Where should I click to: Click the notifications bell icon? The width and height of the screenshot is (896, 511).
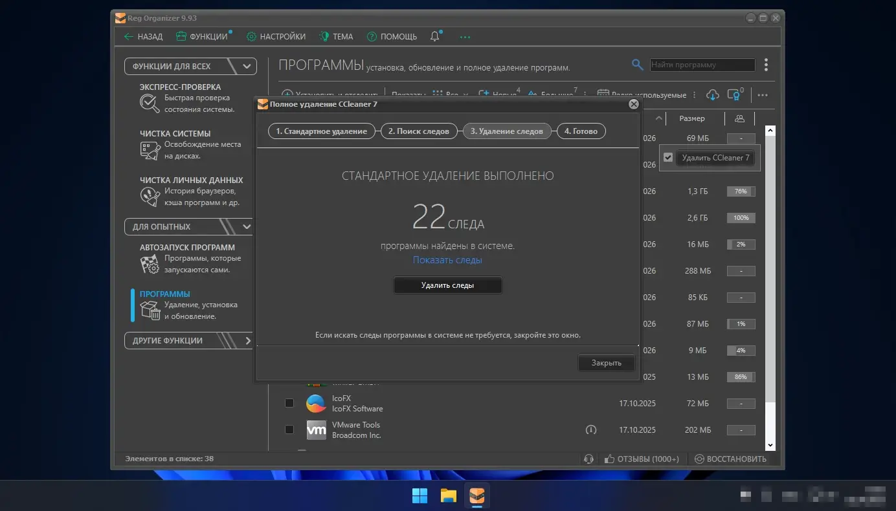coord(435,36)
